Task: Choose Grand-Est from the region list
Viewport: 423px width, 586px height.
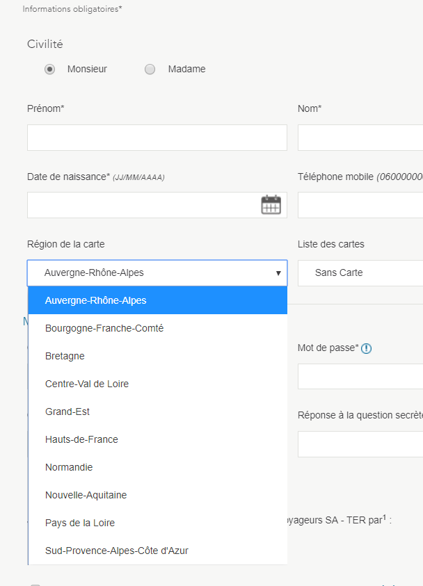Action: [x=158, y=412]
